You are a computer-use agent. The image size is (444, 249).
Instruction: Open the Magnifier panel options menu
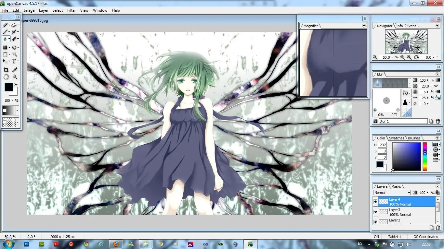pyautogui.click(x=364, y=26)
